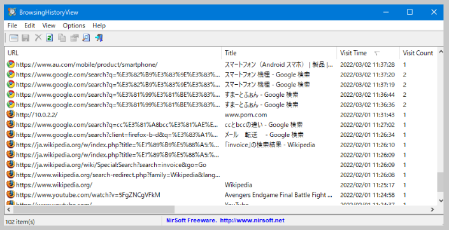449x230 pixels.
Task: Select the Special:Search?search=invoice&go=Go URL
Action: (x=111, y=165)
